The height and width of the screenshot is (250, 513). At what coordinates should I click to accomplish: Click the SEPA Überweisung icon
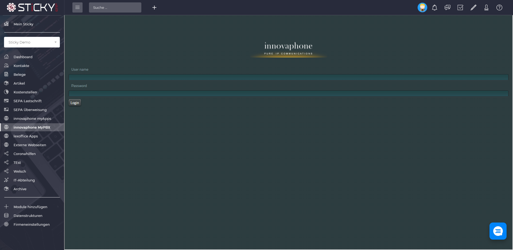click(6, 110)
